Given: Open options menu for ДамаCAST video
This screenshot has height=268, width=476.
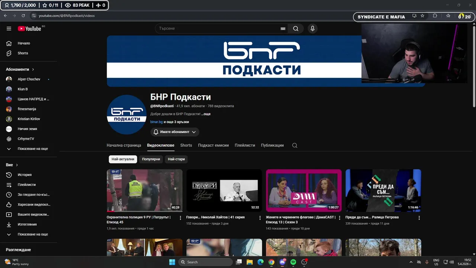Looking at the screenshot, I should (340, 218).
